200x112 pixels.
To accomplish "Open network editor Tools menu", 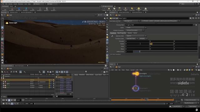I will [127, 70].
